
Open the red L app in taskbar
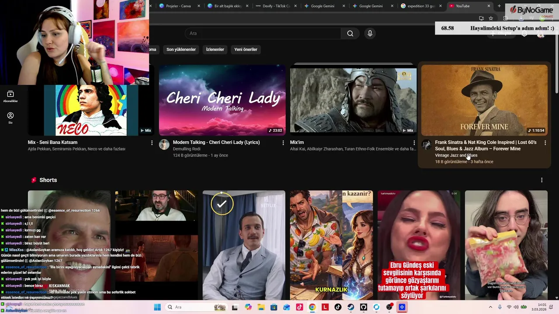coord(325,307)
